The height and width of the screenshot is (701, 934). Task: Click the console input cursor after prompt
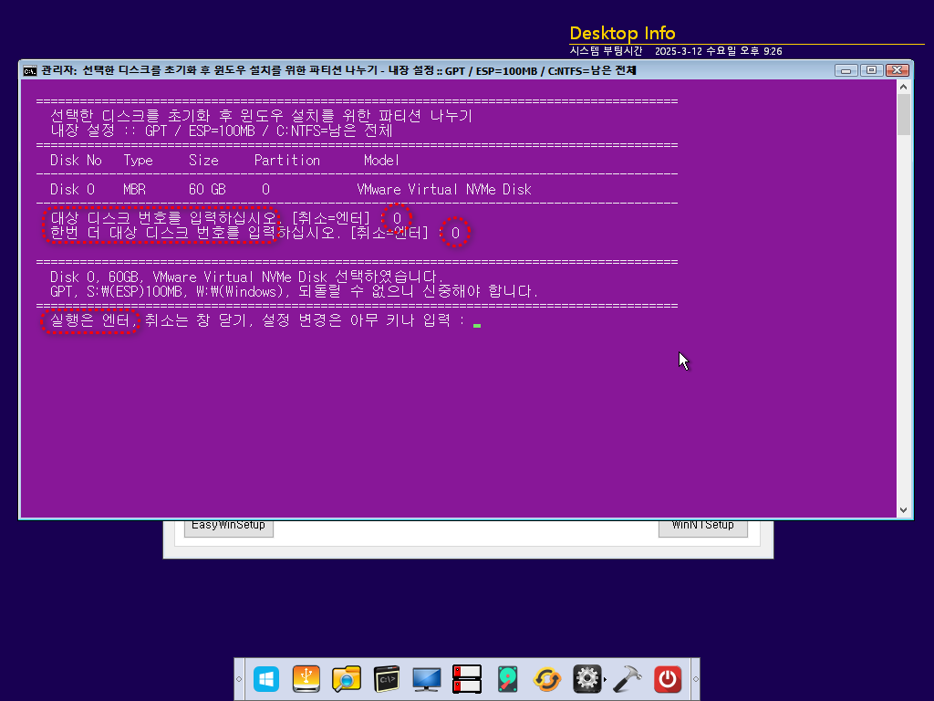(477, 326)
